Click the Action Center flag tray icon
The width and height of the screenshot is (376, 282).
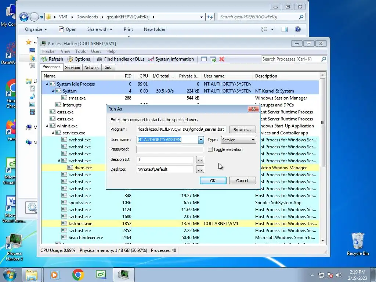(x=330, y=275)
